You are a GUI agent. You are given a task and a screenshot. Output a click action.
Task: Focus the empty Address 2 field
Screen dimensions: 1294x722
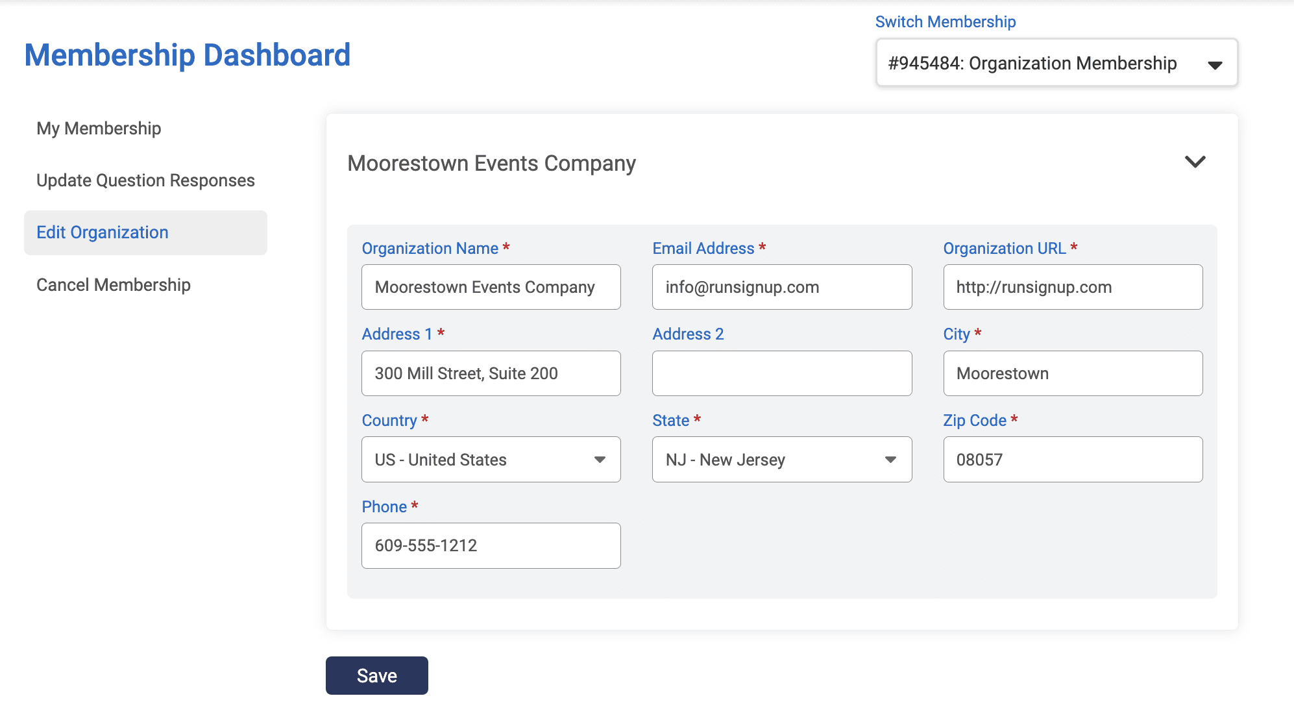pyautogui.click(x=781, y=373)
